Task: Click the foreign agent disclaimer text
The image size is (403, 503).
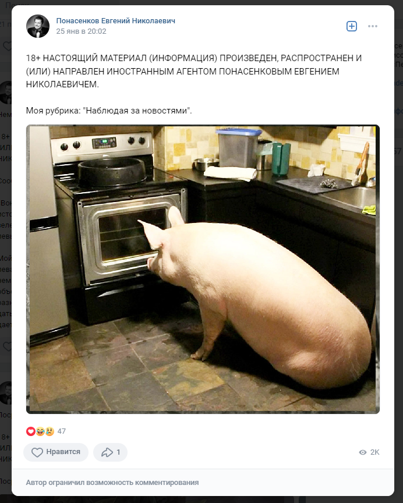Action: 194,71
